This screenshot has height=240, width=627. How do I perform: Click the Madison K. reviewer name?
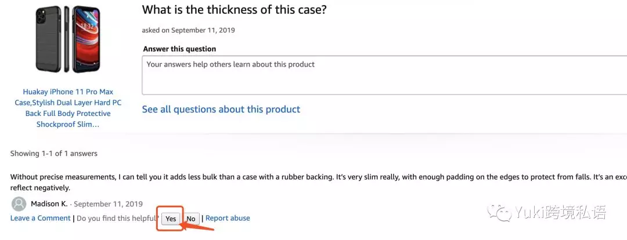[x=49, y=204]
